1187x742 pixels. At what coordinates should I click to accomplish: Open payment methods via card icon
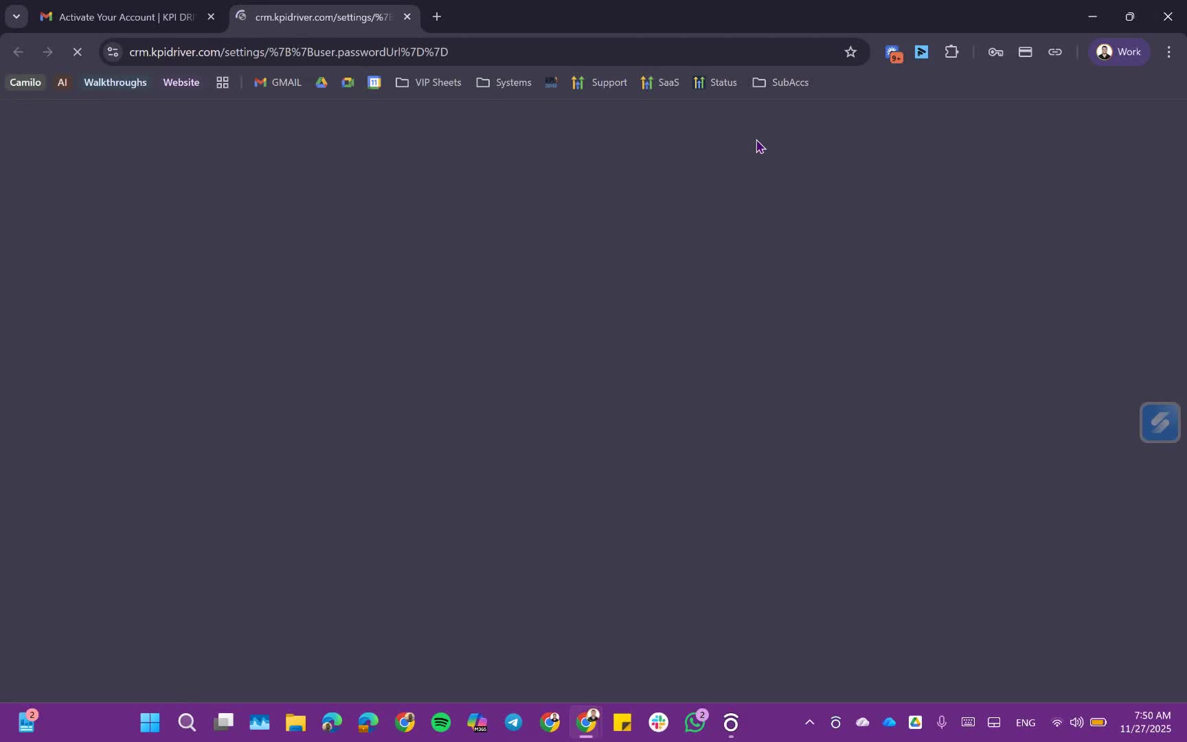[x=1025, y=52]
